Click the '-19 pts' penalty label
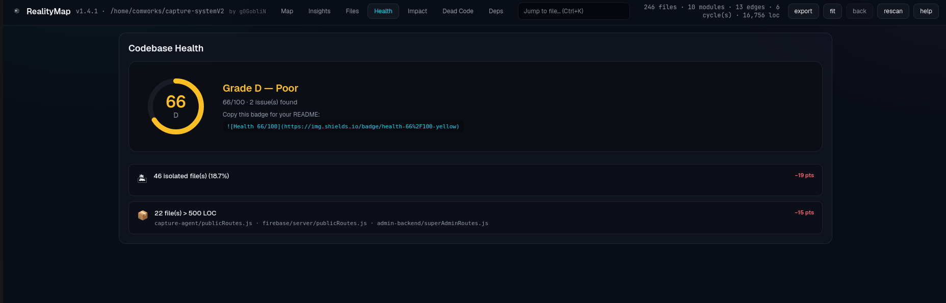Screen dimensions: 946x303 click(x=804, y=175)
